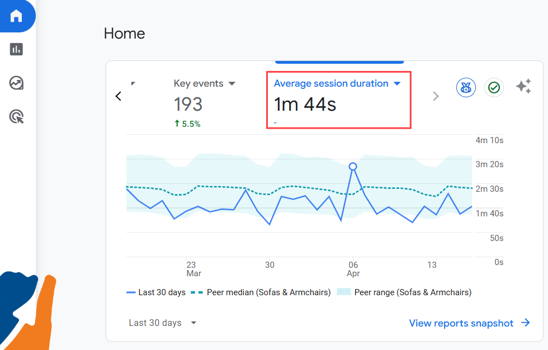Expand Average session duration metric dropdown

[x=398, y=84]
